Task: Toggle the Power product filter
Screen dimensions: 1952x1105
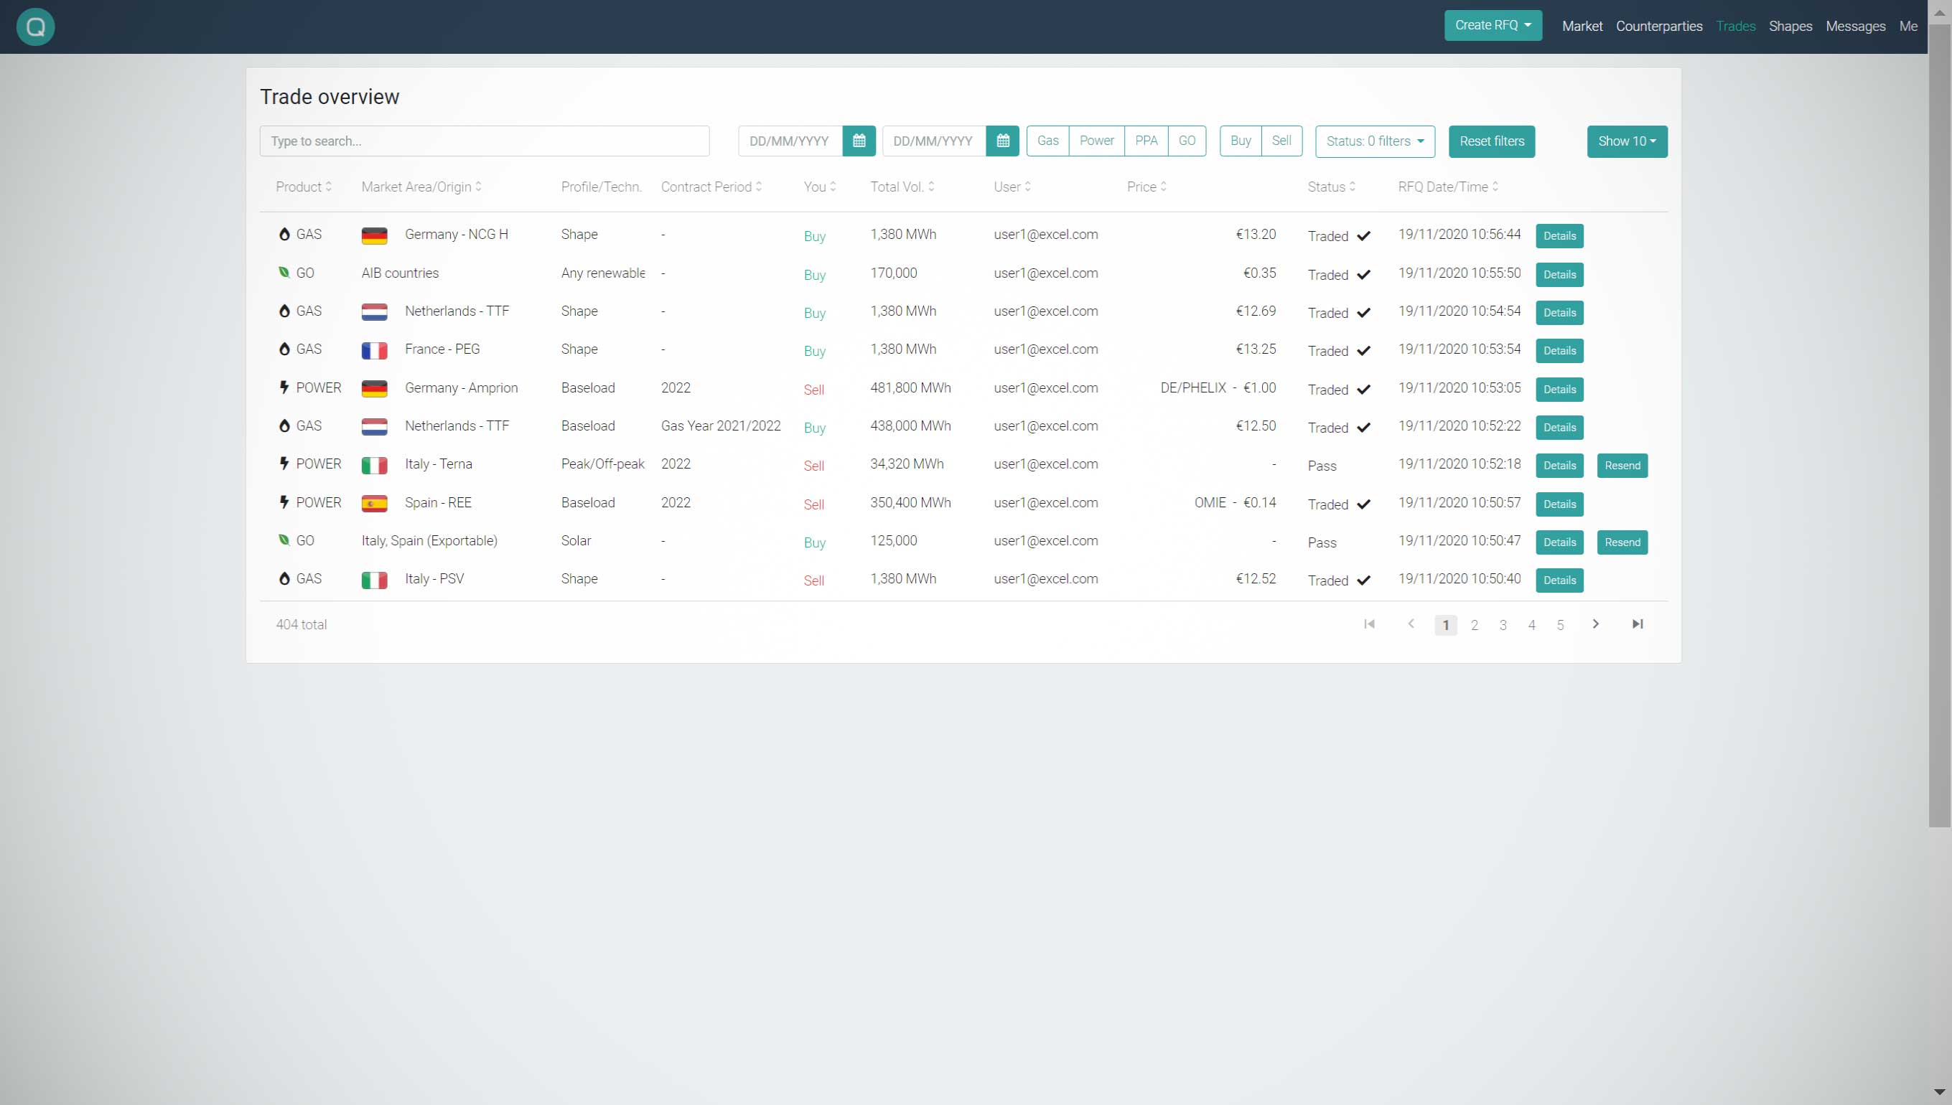Action: pyautogui.click(x=1096, y=141)
